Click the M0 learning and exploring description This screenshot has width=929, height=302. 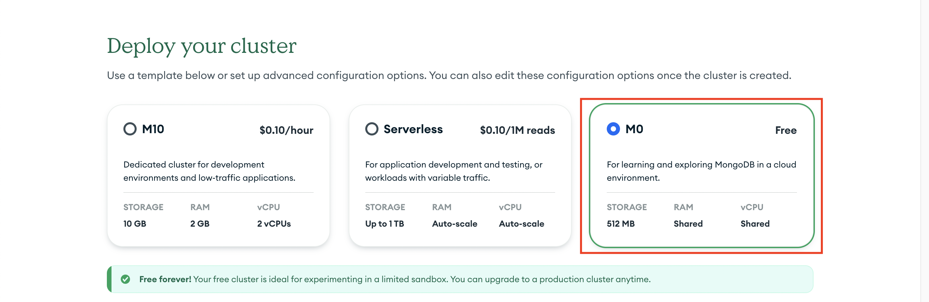click(701, 171)
